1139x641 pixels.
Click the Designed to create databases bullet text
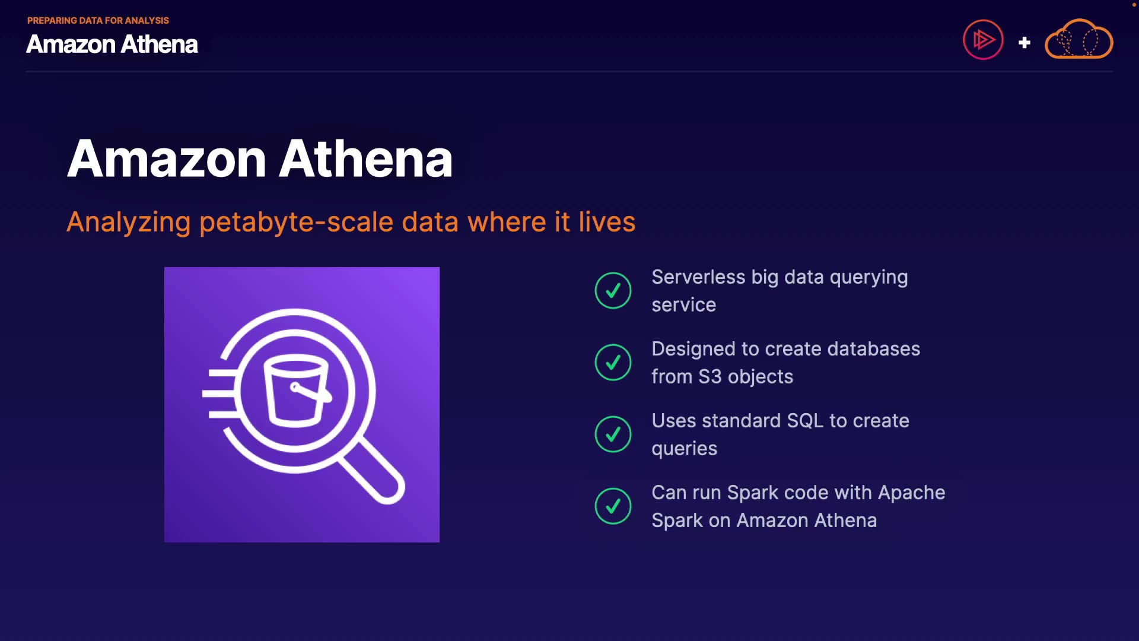click(x=785, y=363)
